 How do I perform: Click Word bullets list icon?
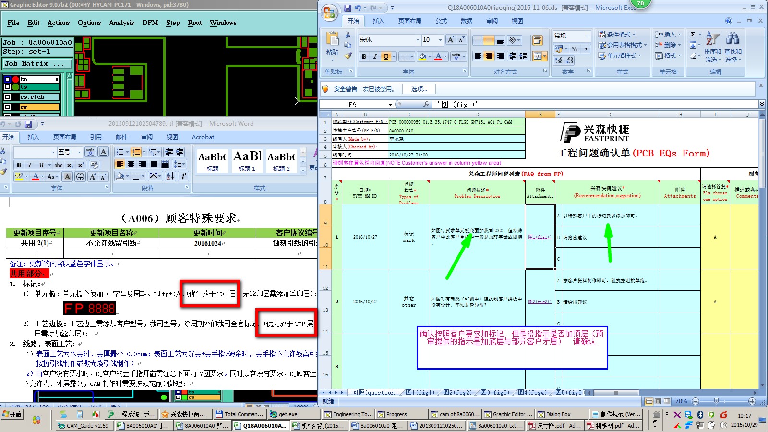click(120, 152)
